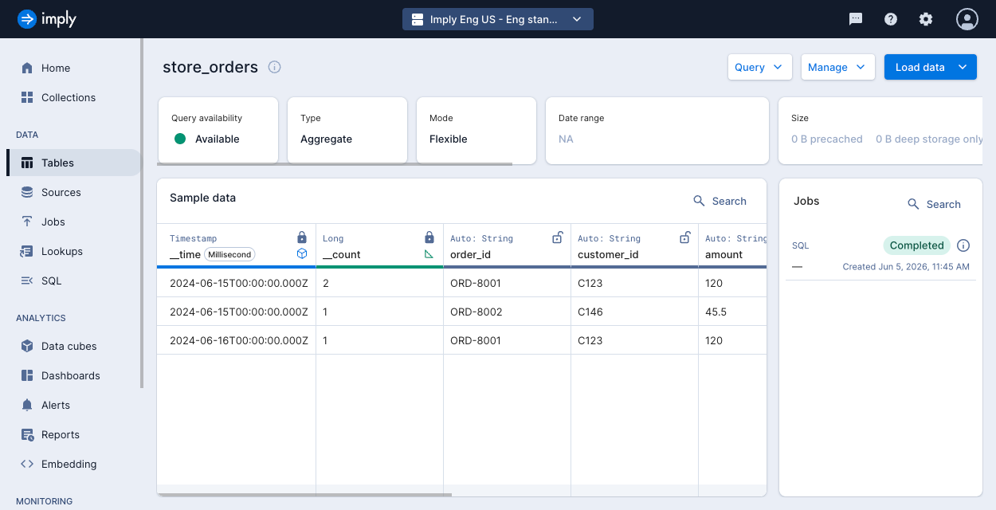The width and height of the screenshot is (996, 510).
Task: Click the info icon on completed SQL job
Action: click(x=963, y=245)
